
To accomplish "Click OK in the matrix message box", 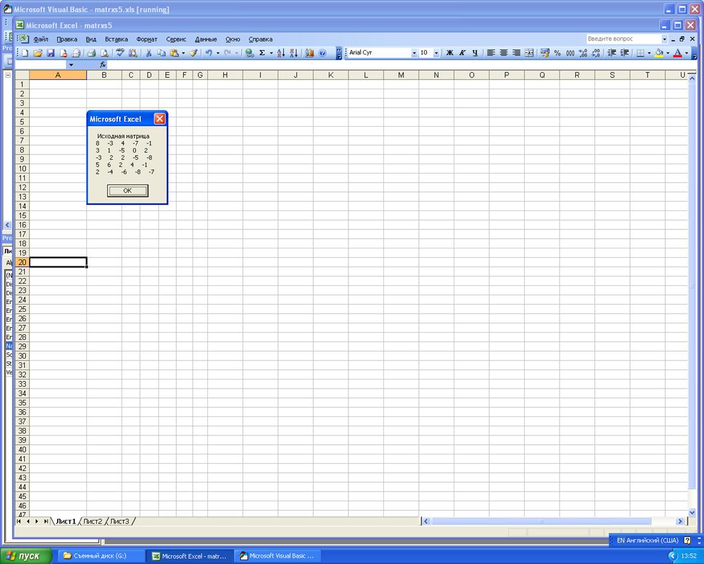I will tap(127, 190).
